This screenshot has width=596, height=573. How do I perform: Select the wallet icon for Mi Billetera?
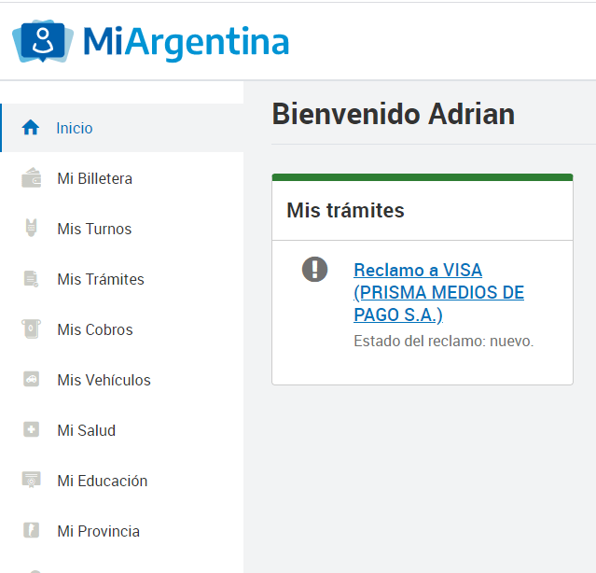[31, 178]
